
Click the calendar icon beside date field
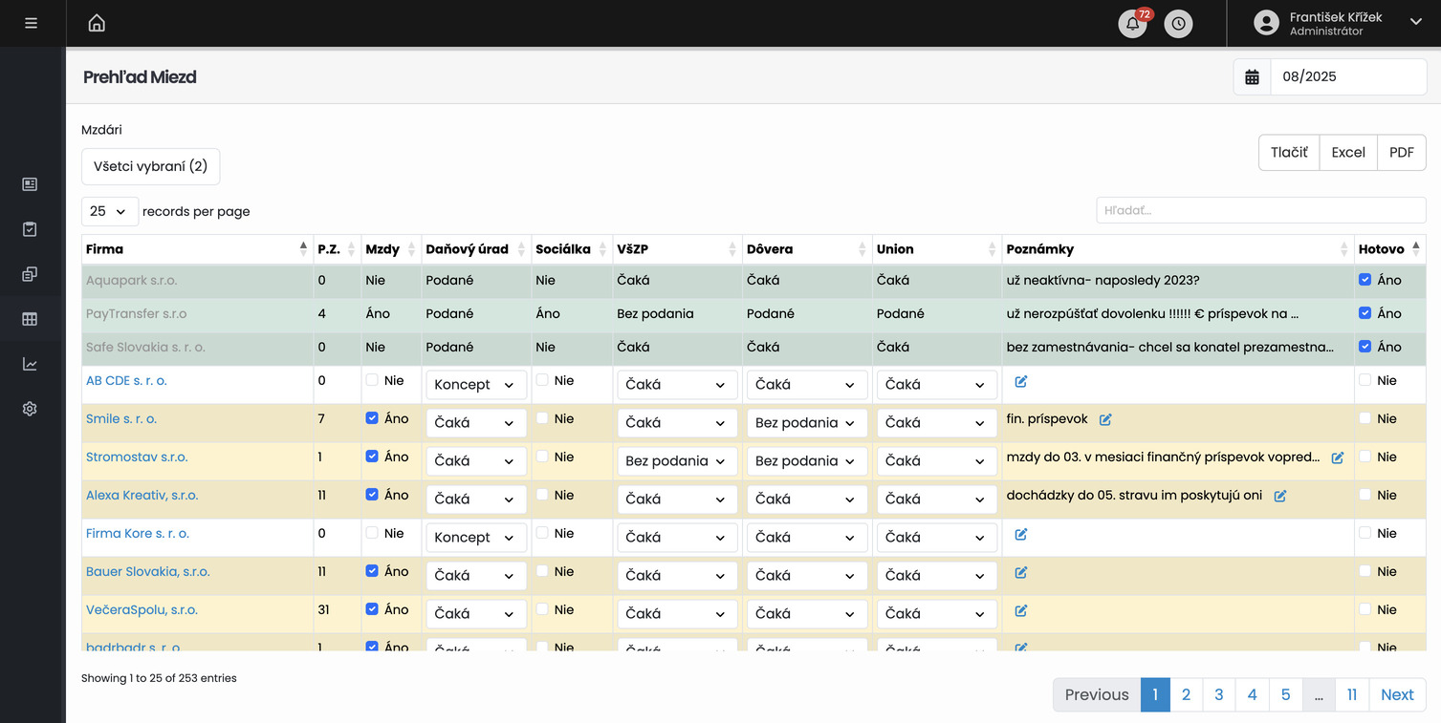point(1252,77)
